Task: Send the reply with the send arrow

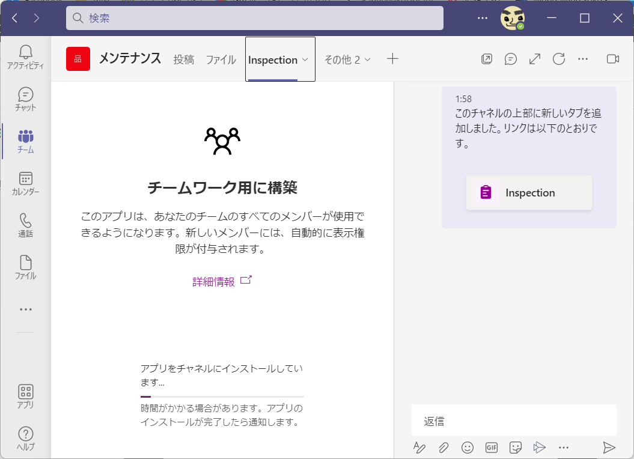Action: point(609,447)
